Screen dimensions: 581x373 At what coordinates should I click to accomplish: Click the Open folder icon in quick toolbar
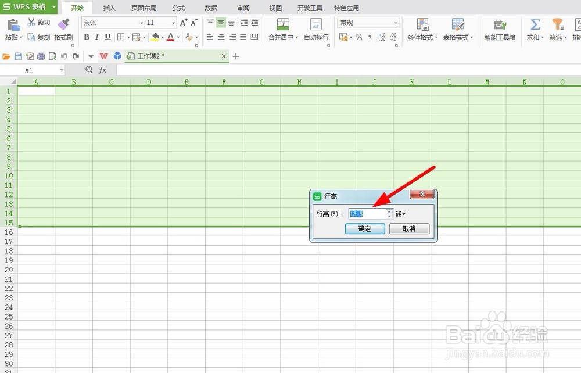point(6,56)
